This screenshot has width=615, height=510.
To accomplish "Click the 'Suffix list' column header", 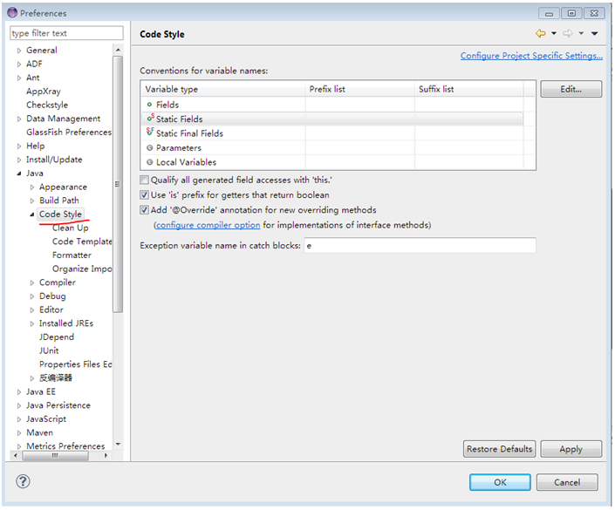I will point(469,89).
